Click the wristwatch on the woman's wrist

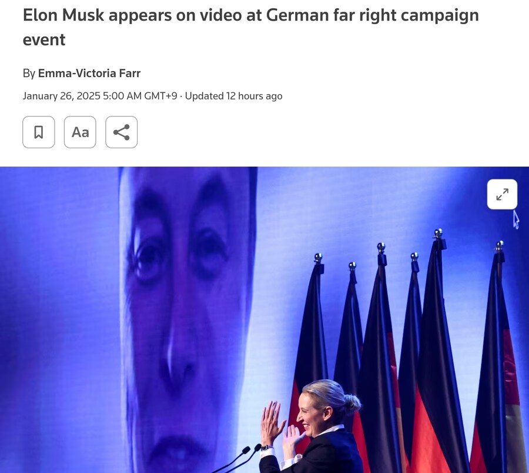coord(267,448)
